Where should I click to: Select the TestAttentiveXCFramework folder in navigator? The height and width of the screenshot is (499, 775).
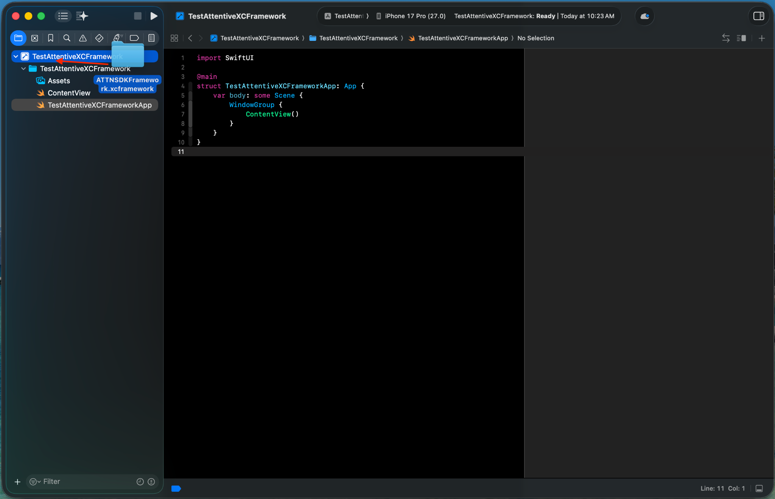[x=85, y=68]
